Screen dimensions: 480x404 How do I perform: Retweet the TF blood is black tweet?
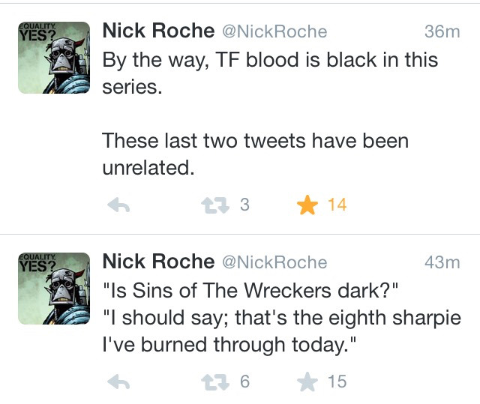pos(215,205)
